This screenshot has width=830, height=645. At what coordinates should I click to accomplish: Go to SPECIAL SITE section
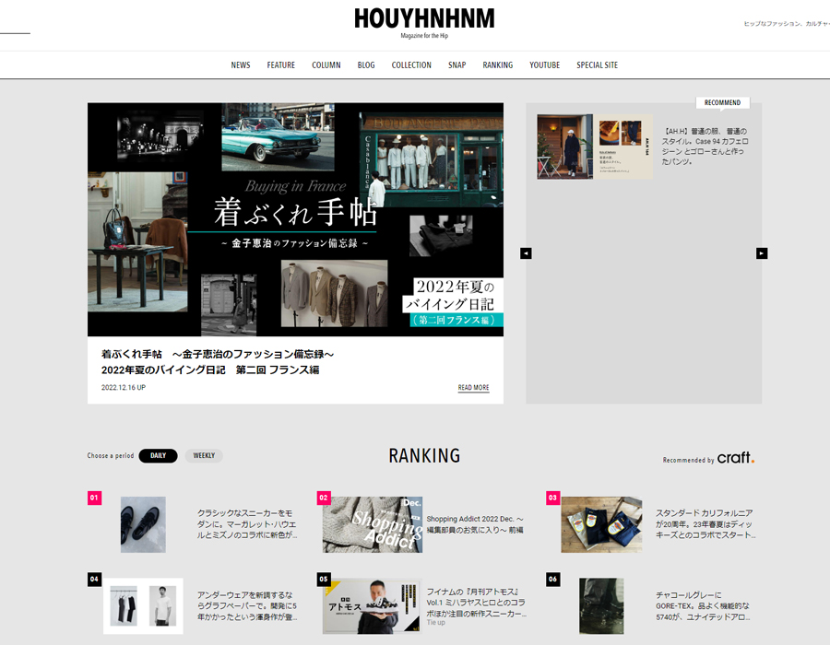pos(597,65)
